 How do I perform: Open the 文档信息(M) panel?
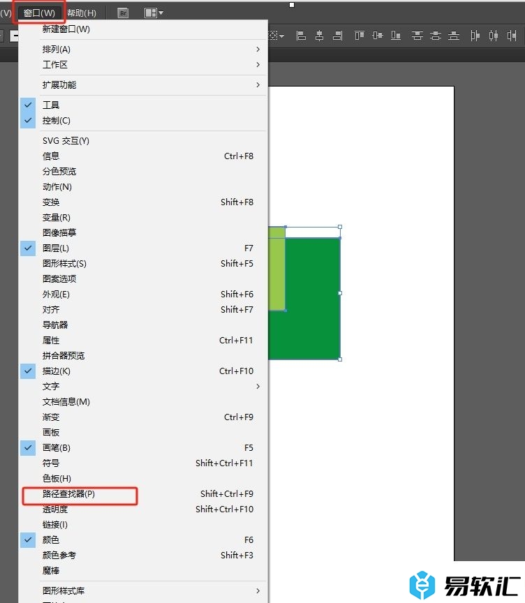[x=143, y=402]
